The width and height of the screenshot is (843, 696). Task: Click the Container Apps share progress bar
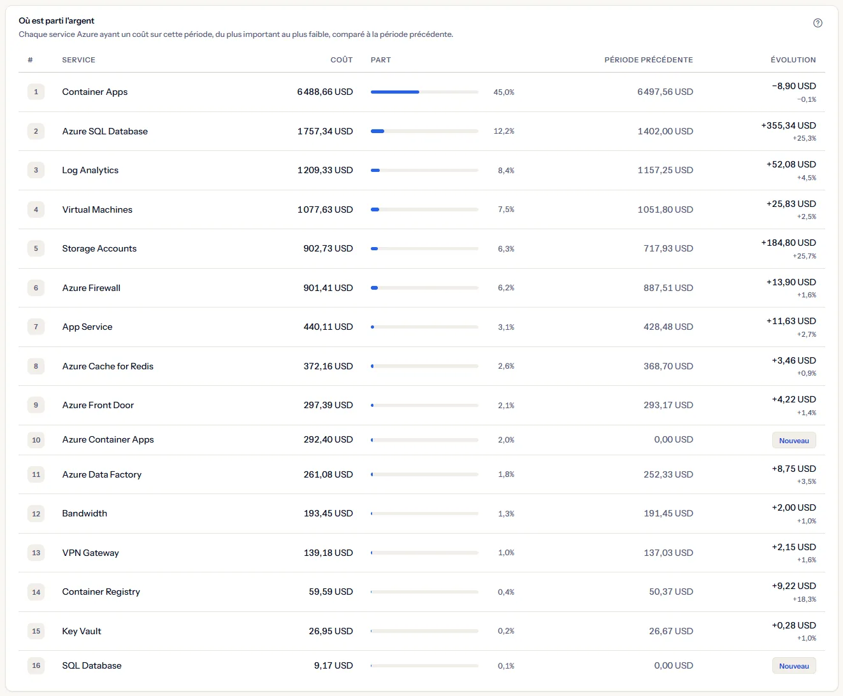[x=424, y=92]
